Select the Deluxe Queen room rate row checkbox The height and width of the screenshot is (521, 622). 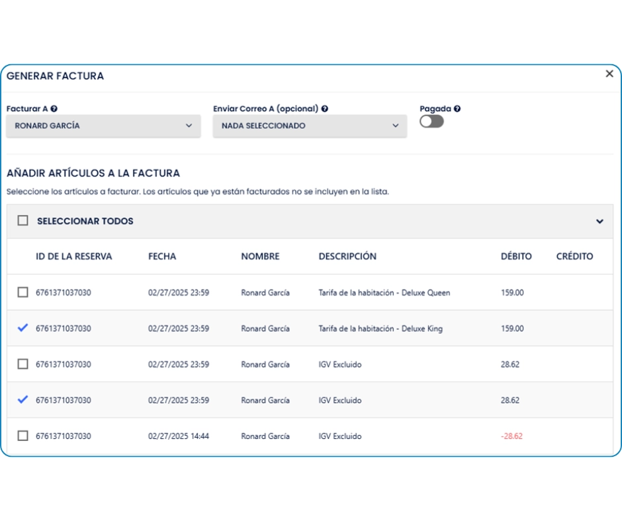[x=23, y=292]
